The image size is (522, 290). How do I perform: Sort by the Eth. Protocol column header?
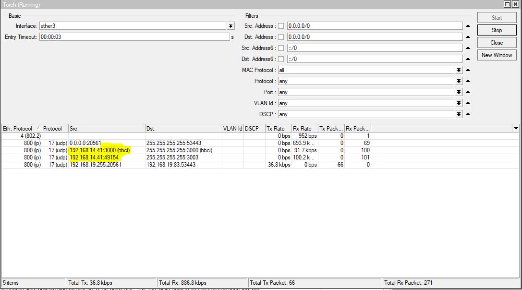click(22, 129)
